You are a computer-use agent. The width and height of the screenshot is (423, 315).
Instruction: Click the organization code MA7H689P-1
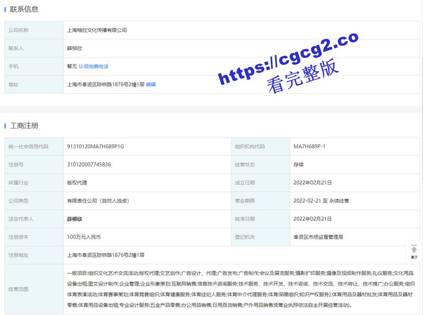[x=309, y=146]
